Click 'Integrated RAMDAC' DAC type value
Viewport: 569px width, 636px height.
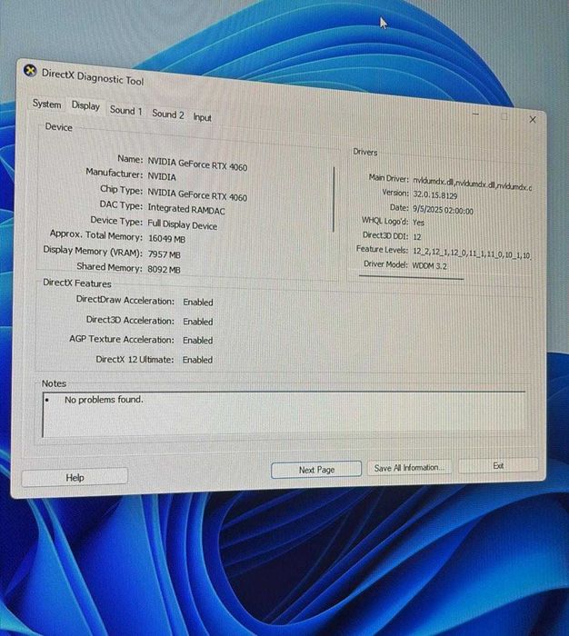pyautogui.click(x=185, y=209)
